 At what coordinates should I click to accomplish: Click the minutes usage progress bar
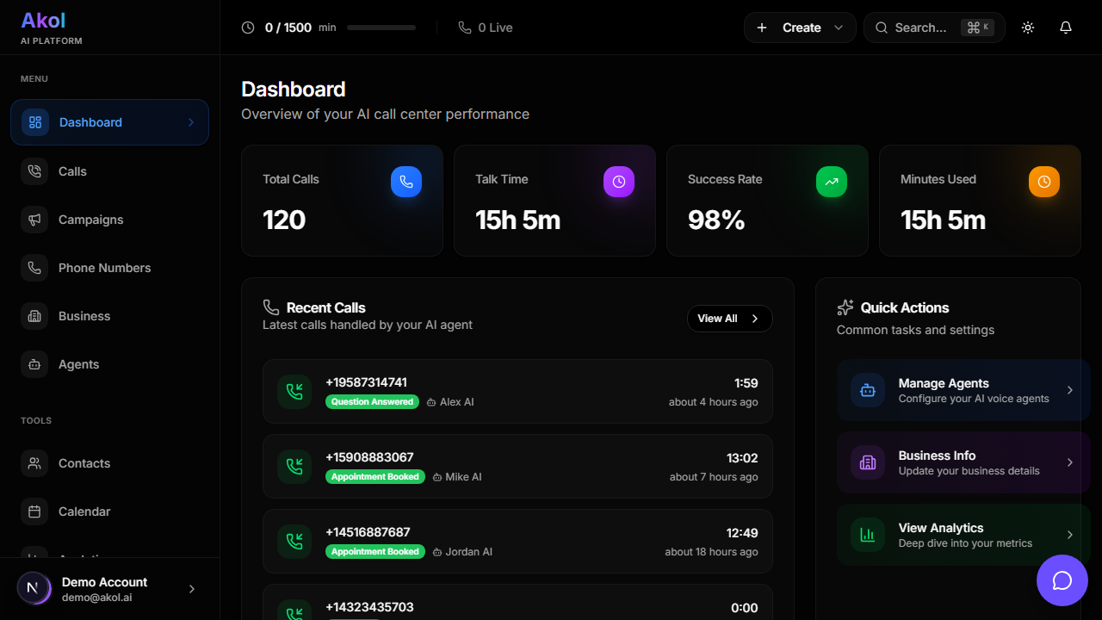click(381, 28)
